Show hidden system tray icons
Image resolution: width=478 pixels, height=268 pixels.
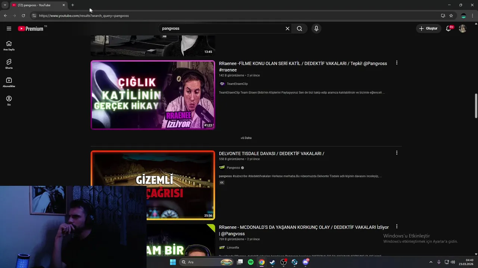(431, 262)
